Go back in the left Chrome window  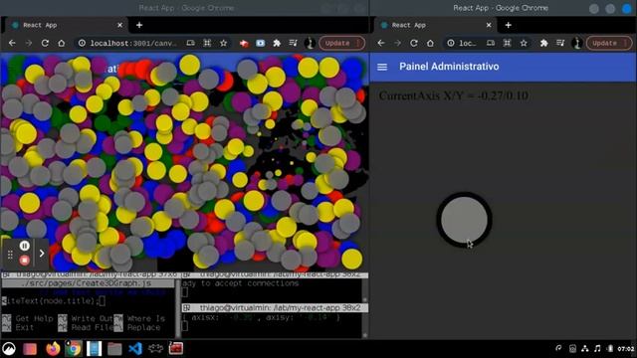pos(12,43)
